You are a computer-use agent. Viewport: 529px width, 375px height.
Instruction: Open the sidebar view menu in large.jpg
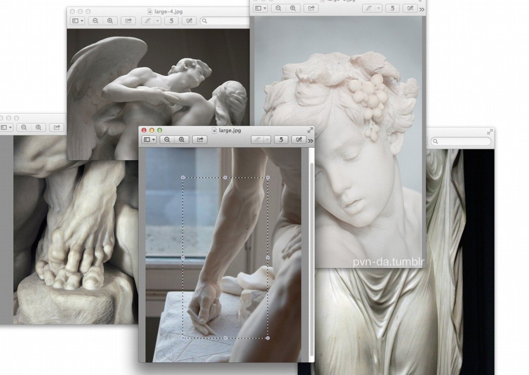(x=150, y=140)
